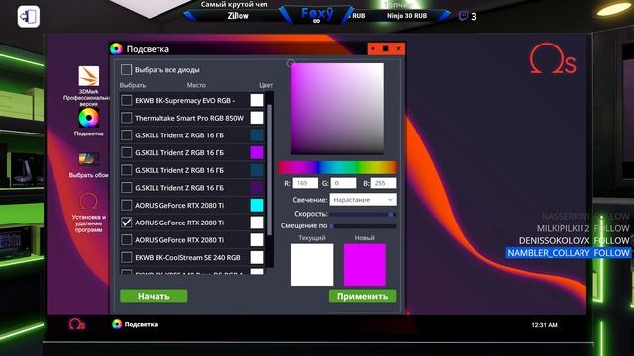This screenshot has width=634, height=356.
Task: Click the DENISSOKOLOVX FOLLOW notification
Action: pos(575,241)
